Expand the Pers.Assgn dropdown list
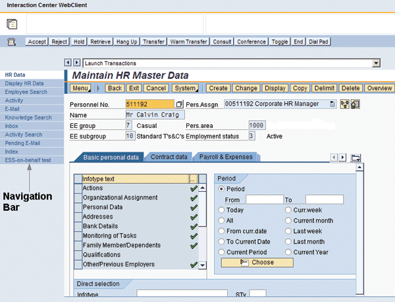The width and height of the screenshot is (395, 302). [x=332, y=104]
